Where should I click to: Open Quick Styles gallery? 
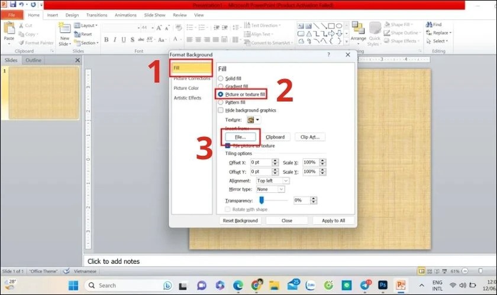(x=375, y=34)
